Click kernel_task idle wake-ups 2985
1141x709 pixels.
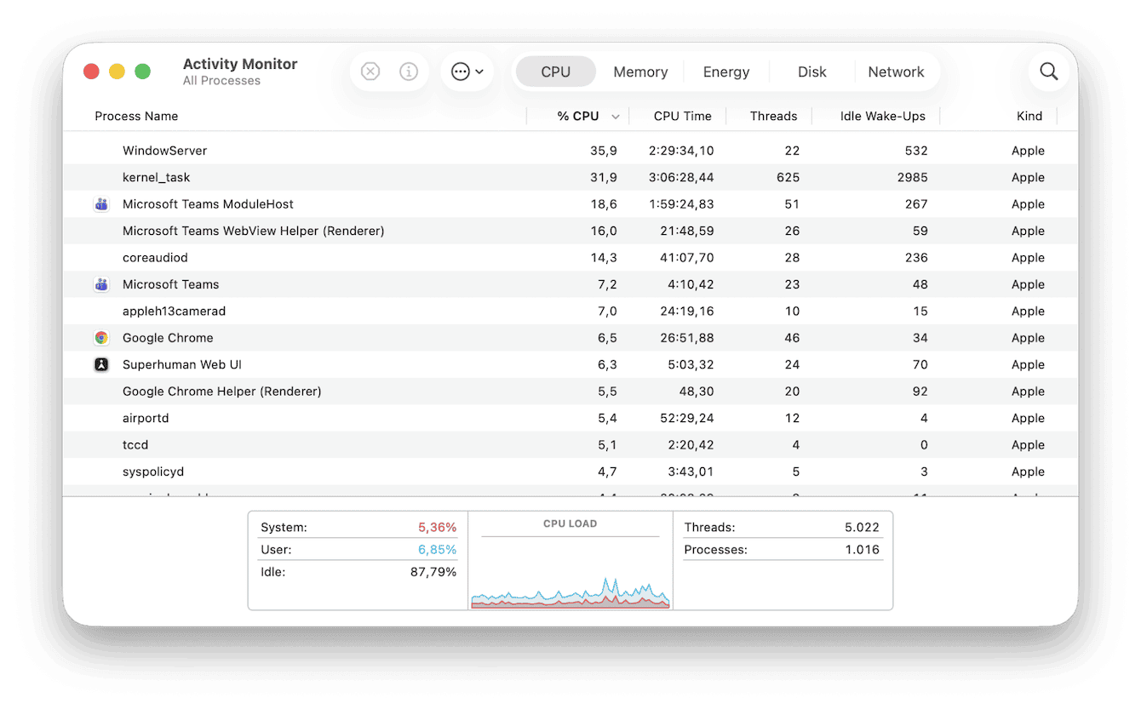[911, 178]
